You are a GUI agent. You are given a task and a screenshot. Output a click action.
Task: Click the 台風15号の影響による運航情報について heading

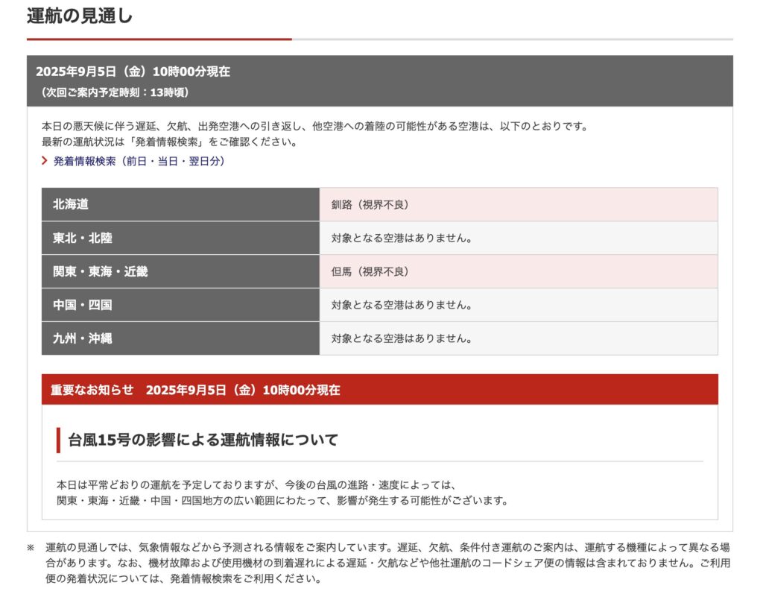point(203,440)
